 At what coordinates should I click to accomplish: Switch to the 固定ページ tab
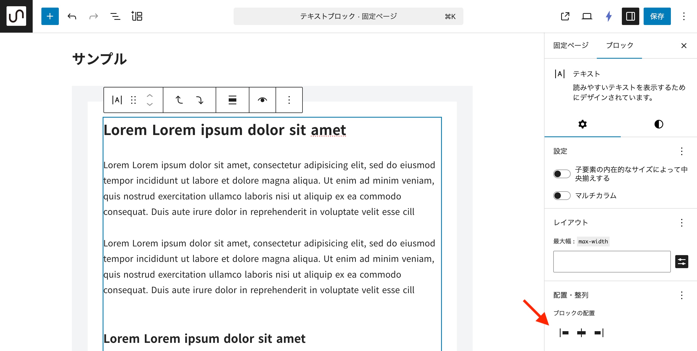tap(571, 45)
